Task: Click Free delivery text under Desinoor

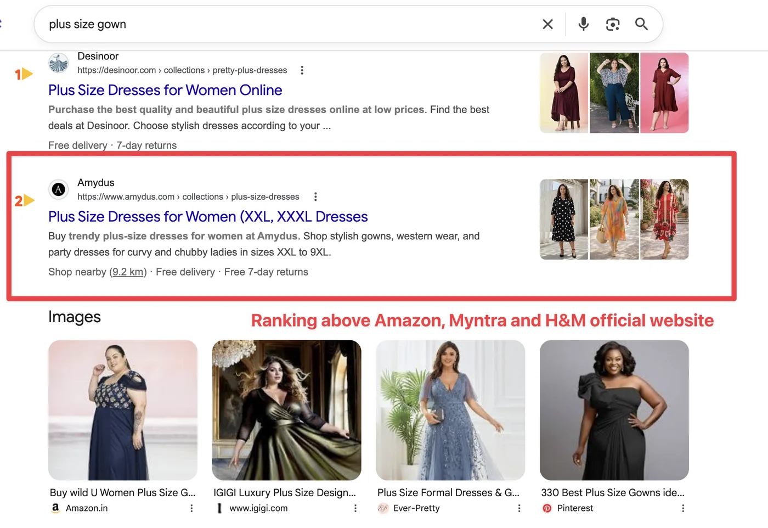Action: coord(78,145)
